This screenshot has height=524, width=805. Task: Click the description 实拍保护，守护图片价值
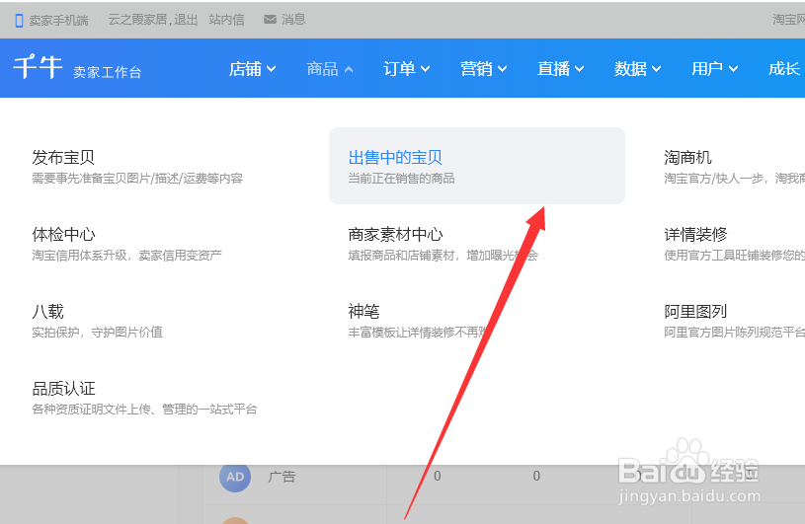97,333
